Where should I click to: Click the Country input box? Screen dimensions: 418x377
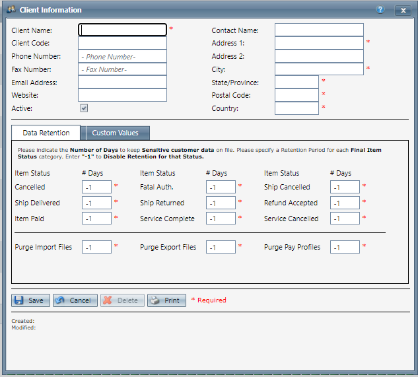[296, 108]
